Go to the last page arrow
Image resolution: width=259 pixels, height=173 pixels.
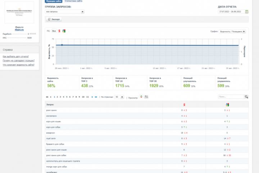pos(96,97)
